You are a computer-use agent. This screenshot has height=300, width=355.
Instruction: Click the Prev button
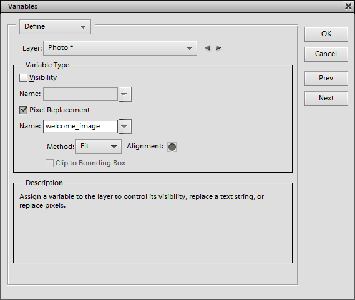click(326, 79)
